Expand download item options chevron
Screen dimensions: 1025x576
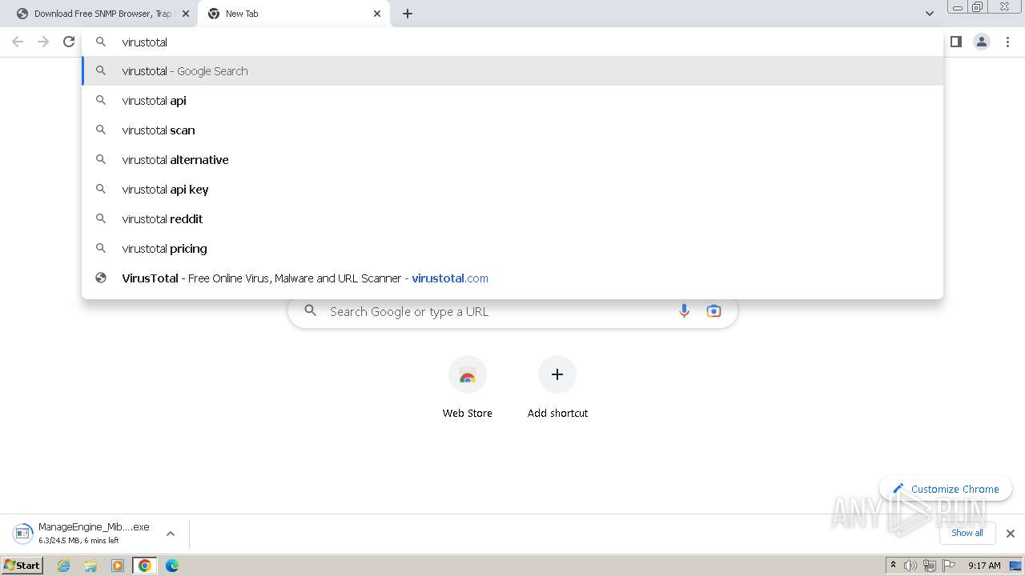(171, 534)
